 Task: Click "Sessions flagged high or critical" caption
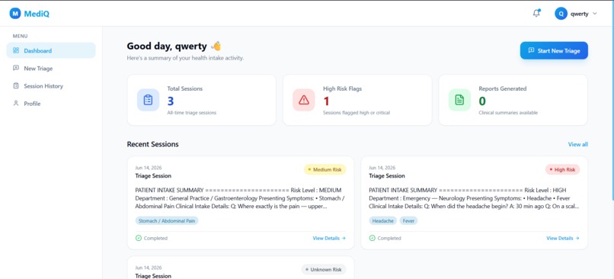(357, 113)
